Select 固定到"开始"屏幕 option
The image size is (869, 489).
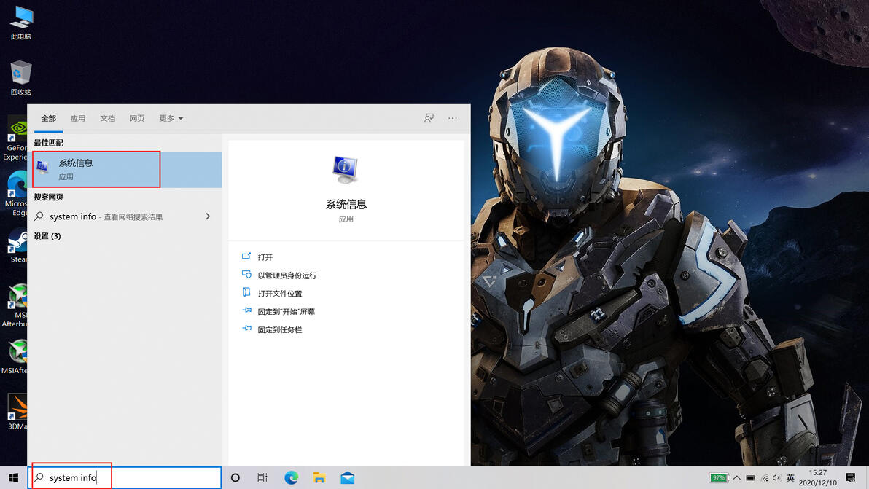tap(286, 312)
